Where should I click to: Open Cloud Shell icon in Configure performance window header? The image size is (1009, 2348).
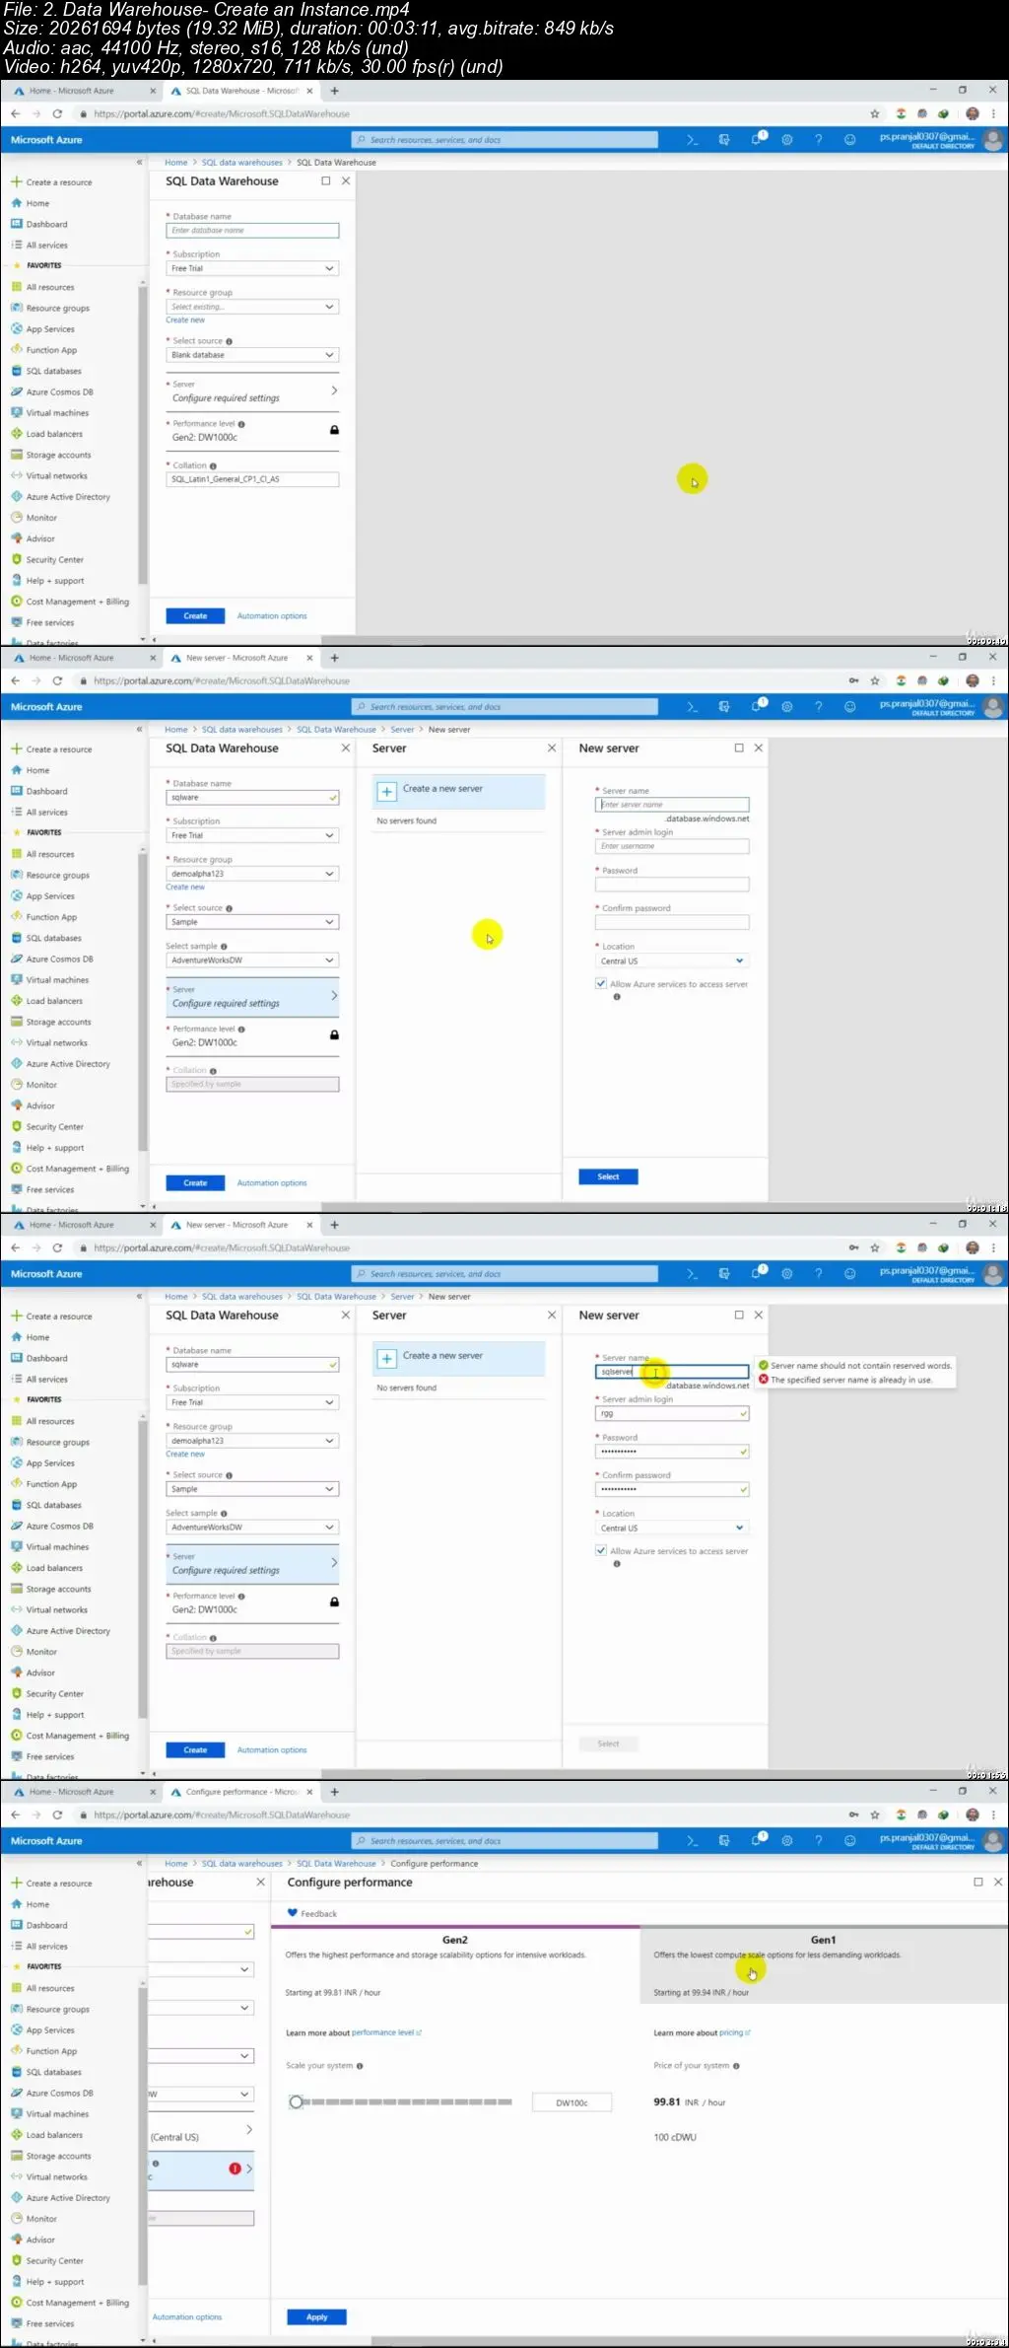pyautogui.click(x=693, y=1841)
